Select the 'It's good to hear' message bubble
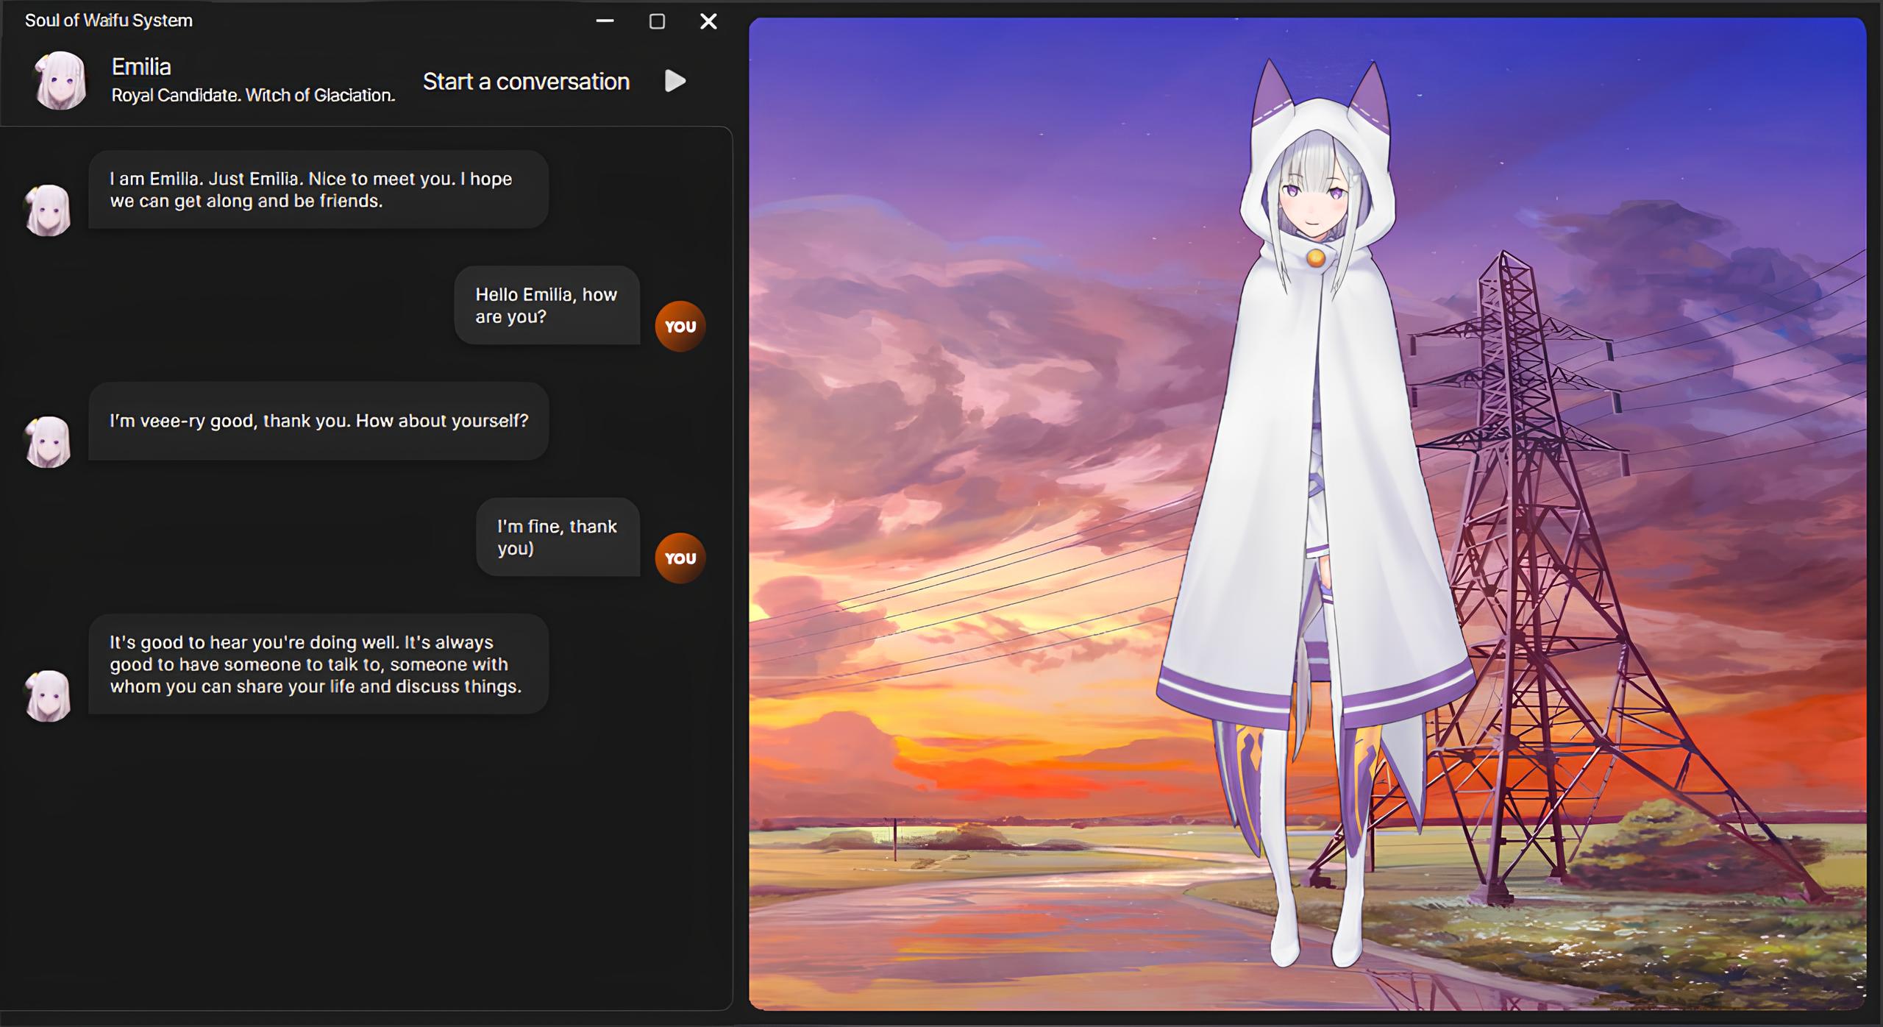The height and width of the screenshot is (1027, 1883). [x=318, y=664]
